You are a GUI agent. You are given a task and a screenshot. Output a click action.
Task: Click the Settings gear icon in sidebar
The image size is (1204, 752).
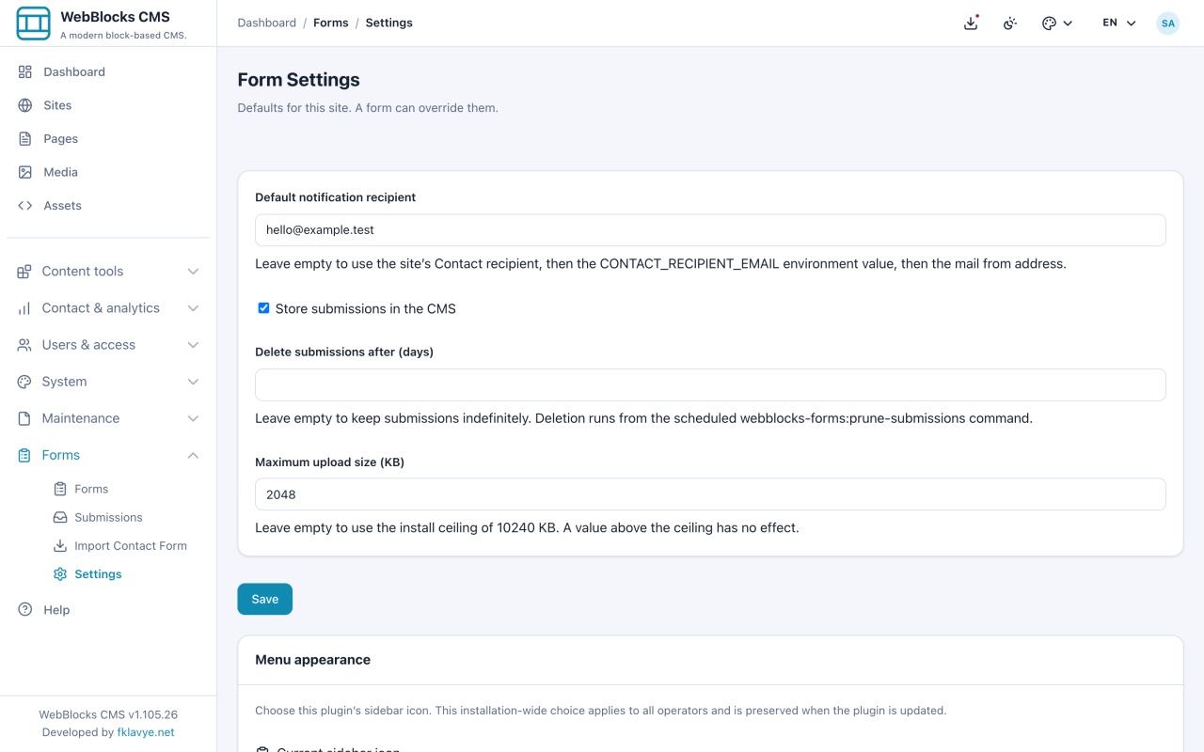tap(60, 573)
